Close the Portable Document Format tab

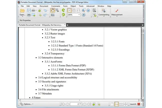point(65,25)
